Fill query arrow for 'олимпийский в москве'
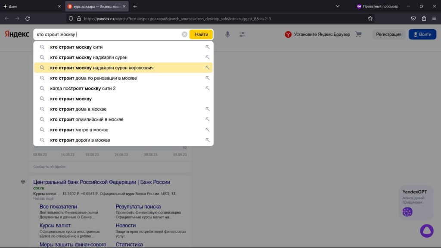This screenshot has width=441, height=248. click(207, 119)
